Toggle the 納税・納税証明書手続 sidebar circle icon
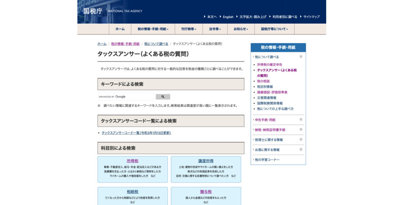The height and width of the screenshot is (205, 404). pos(301,130)
